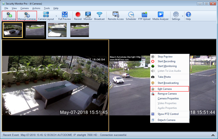Click Start Recording in context menu
This screenshot has height=139, width=218.
point(166,61)
